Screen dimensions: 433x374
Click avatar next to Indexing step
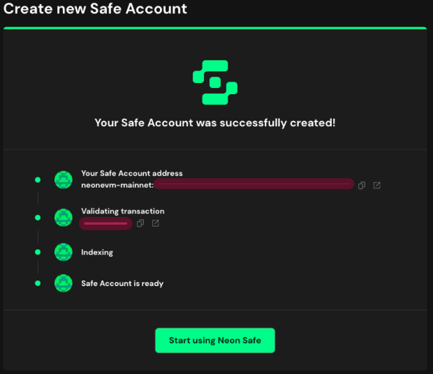tap(64, 252)
